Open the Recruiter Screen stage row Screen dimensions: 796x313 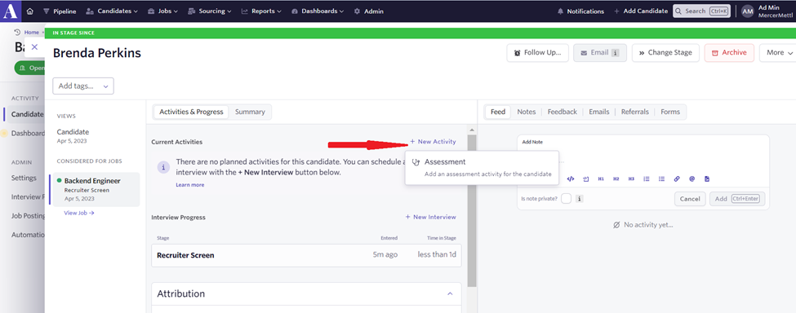[306, 255]
